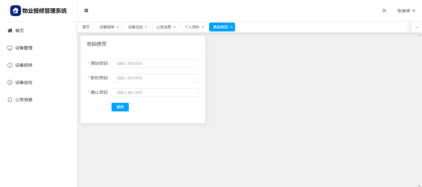Close the 设备报修 tab
Screen dimensions: 422x187
pyautogui.click(x=118, y=27)
